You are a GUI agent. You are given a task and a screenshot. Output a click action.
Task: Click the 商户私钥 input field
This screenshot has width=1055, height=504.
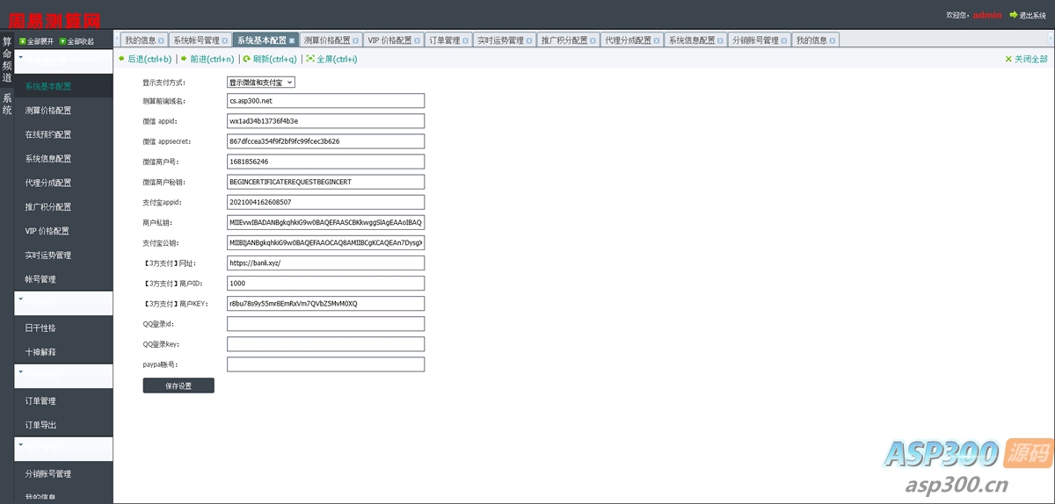[325, 222]
